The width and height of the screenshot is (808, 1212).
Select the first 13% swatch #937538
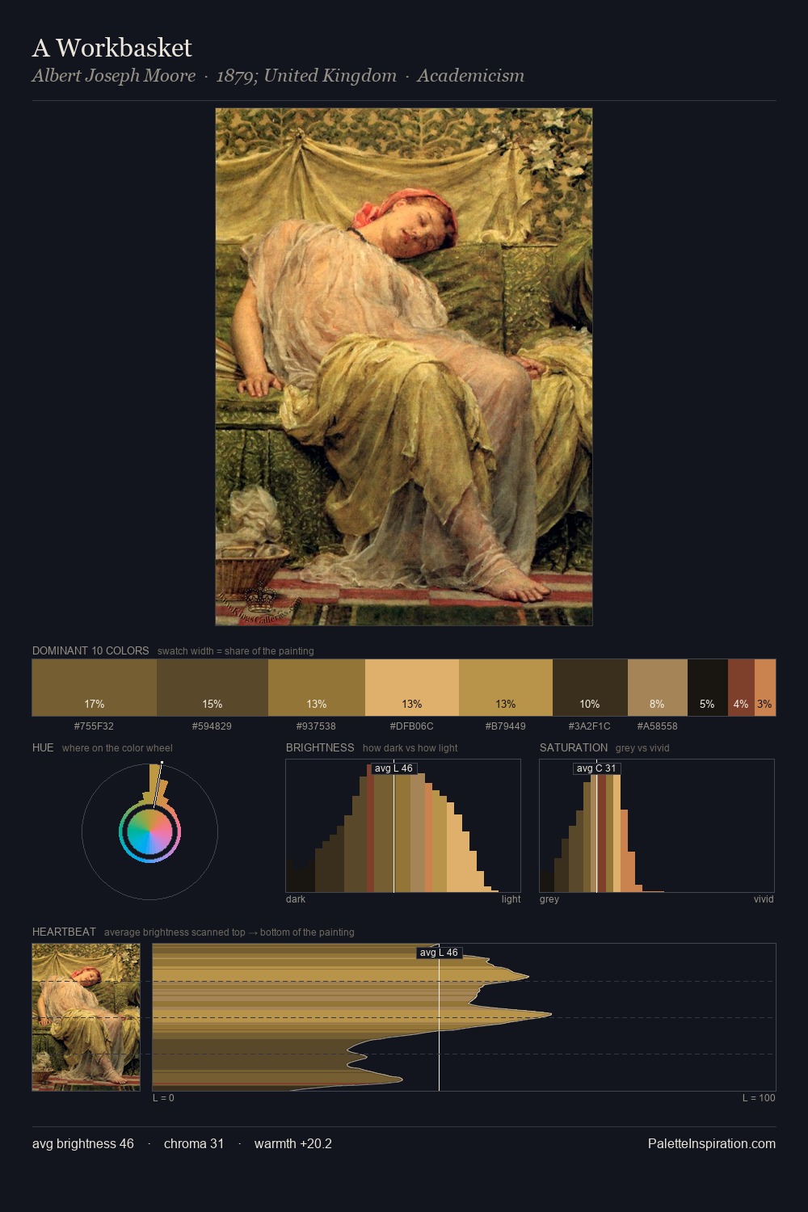click(317, 688)
